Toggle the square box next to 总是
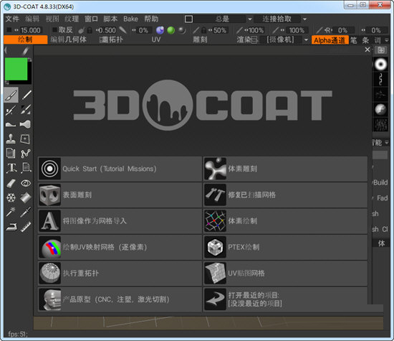 pyautogui.click(x=188, y=19)
